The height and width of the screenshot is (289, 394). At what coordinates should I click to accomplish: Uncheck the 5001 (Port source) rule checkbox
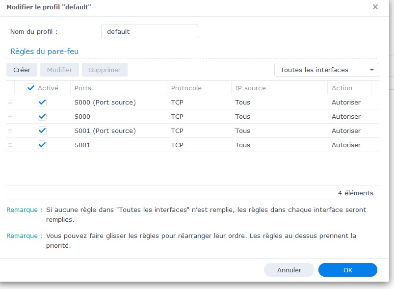click(42, 131)
